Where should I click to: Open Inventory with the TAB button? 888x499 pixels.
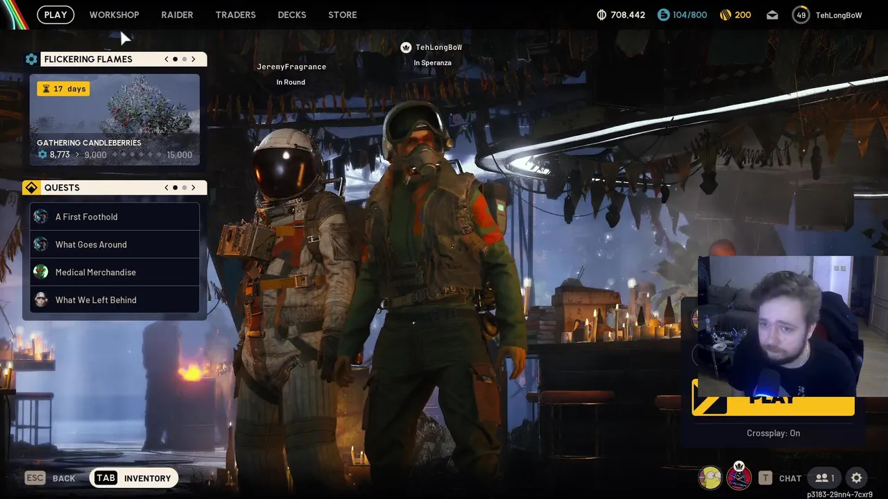pos(134,478)
